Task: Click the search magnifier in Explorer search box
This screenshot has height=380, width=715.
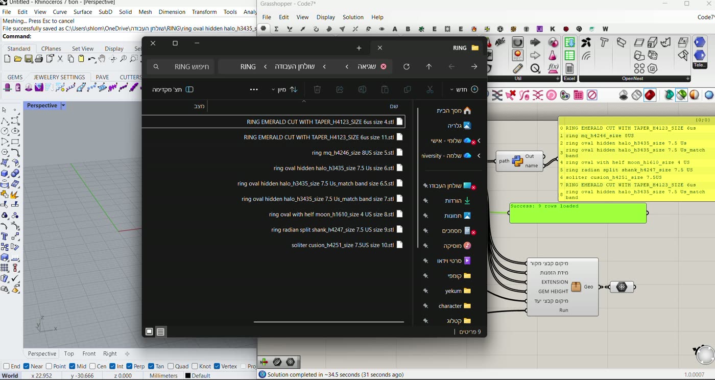Action: coord(156,67)
